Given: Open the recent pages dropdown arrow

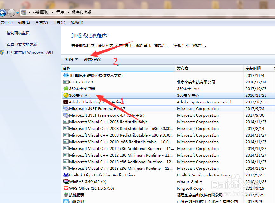Looking at the screenshot, I should (x=17, y=13).
